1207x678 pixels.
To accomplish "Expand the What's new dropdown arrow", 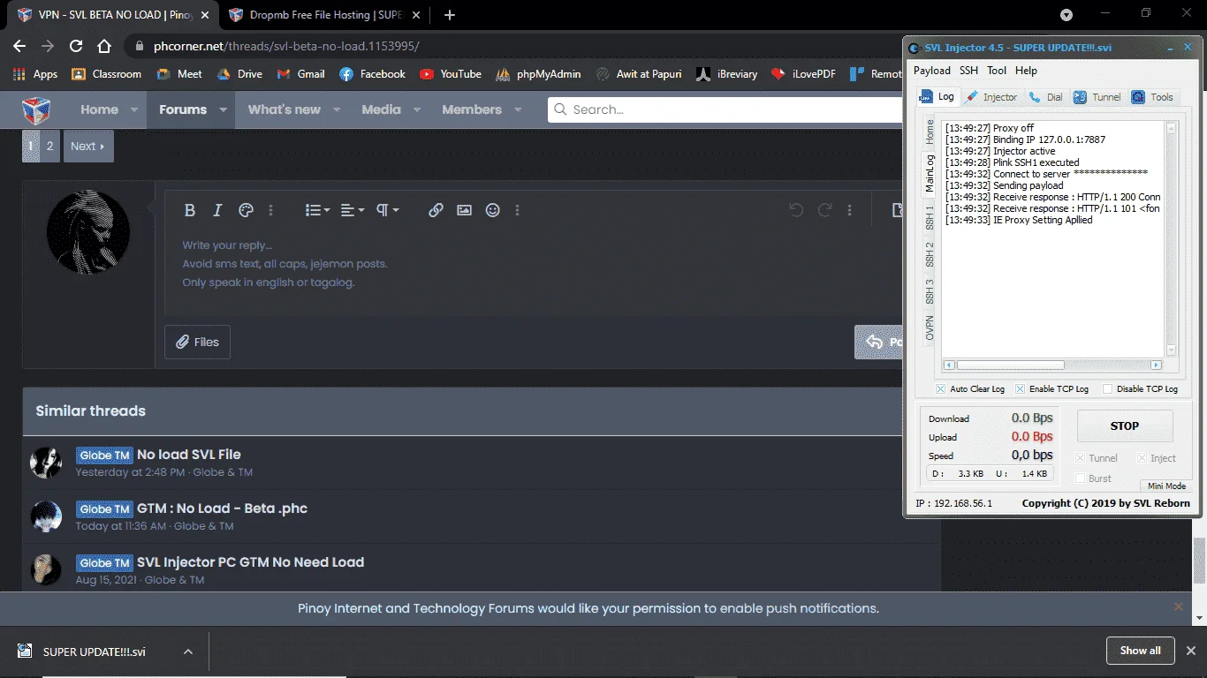I will point(337,109).
